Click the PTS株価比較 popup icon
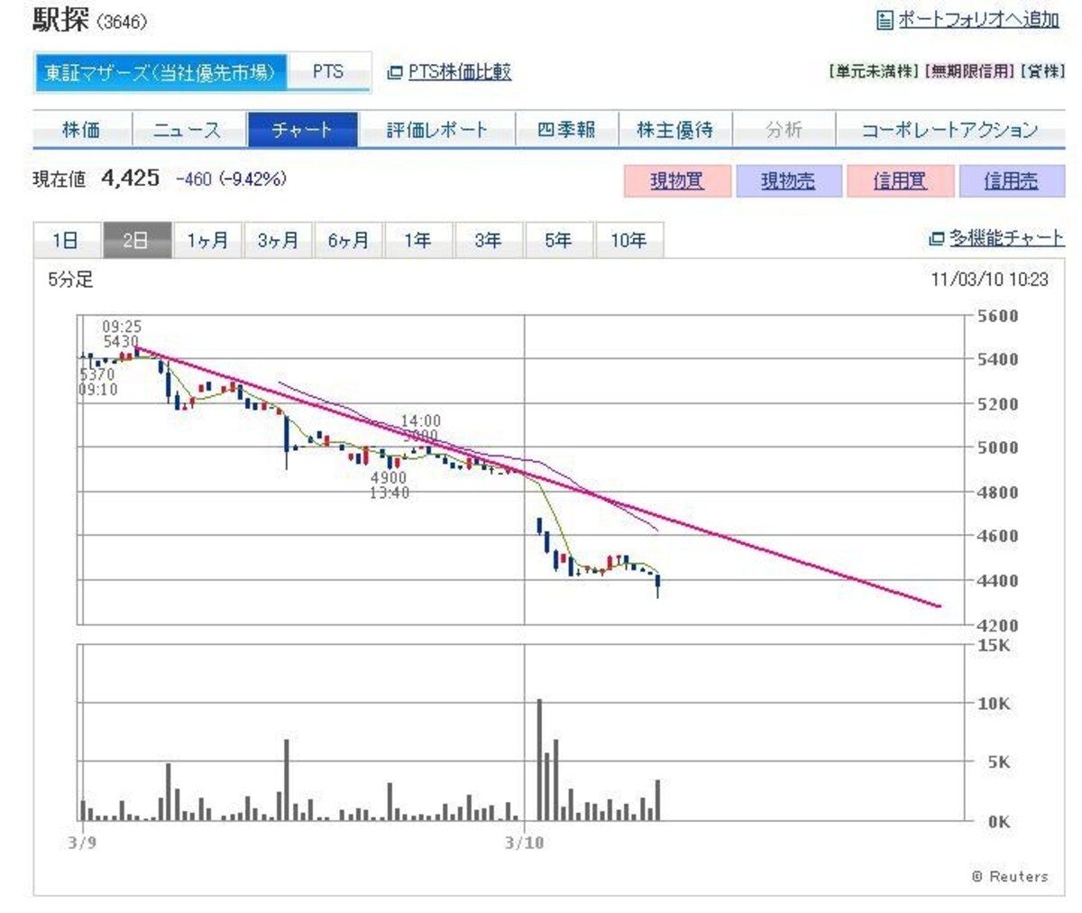 click(394, 72)
